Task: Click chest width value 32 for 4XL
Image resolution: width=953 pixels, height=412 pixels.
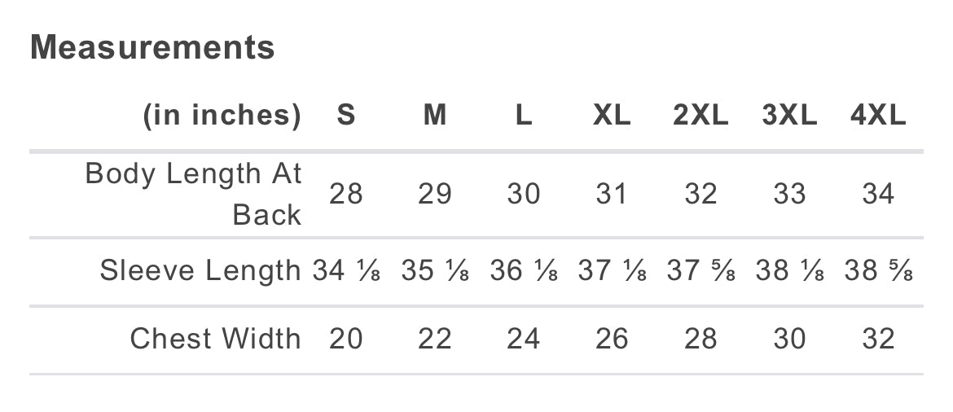Action: pos(878,339)
